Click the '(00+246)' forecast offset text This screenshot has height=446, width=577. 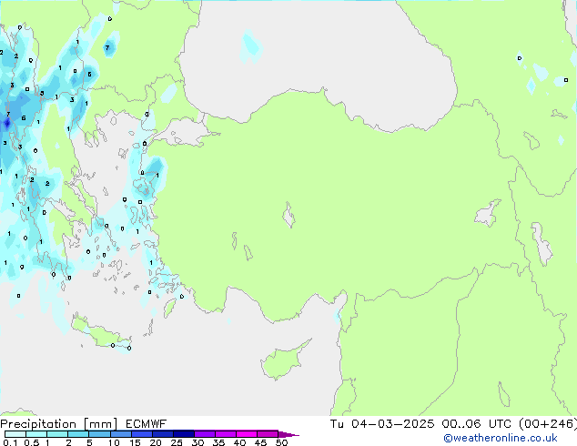click(x=548, y=424)
